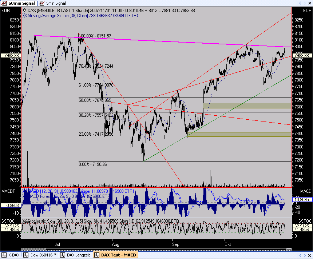This screenshot has height=259, width=313.
Task: Click the 61.80% Fibonacci level label
Action: pyautogui.click(x=96, y=85)
